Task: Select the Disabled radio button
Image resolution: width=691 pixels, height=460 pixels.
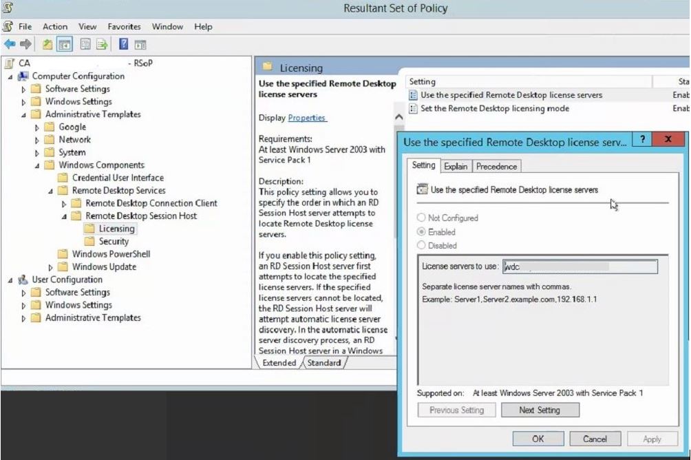Action: 421,246
